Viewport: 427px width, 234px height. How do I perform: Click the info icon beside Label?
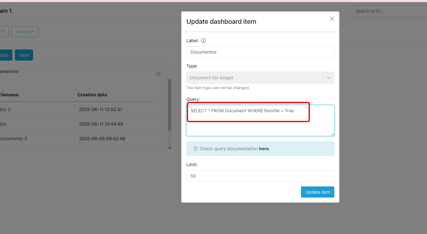[x=204, y=41]
